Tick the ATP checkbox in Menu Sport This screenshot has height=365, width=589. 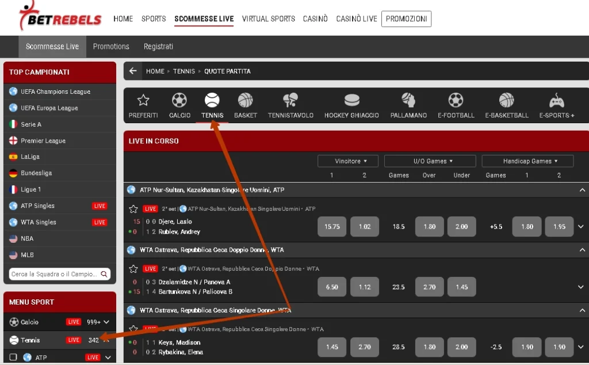pos(14,358)
